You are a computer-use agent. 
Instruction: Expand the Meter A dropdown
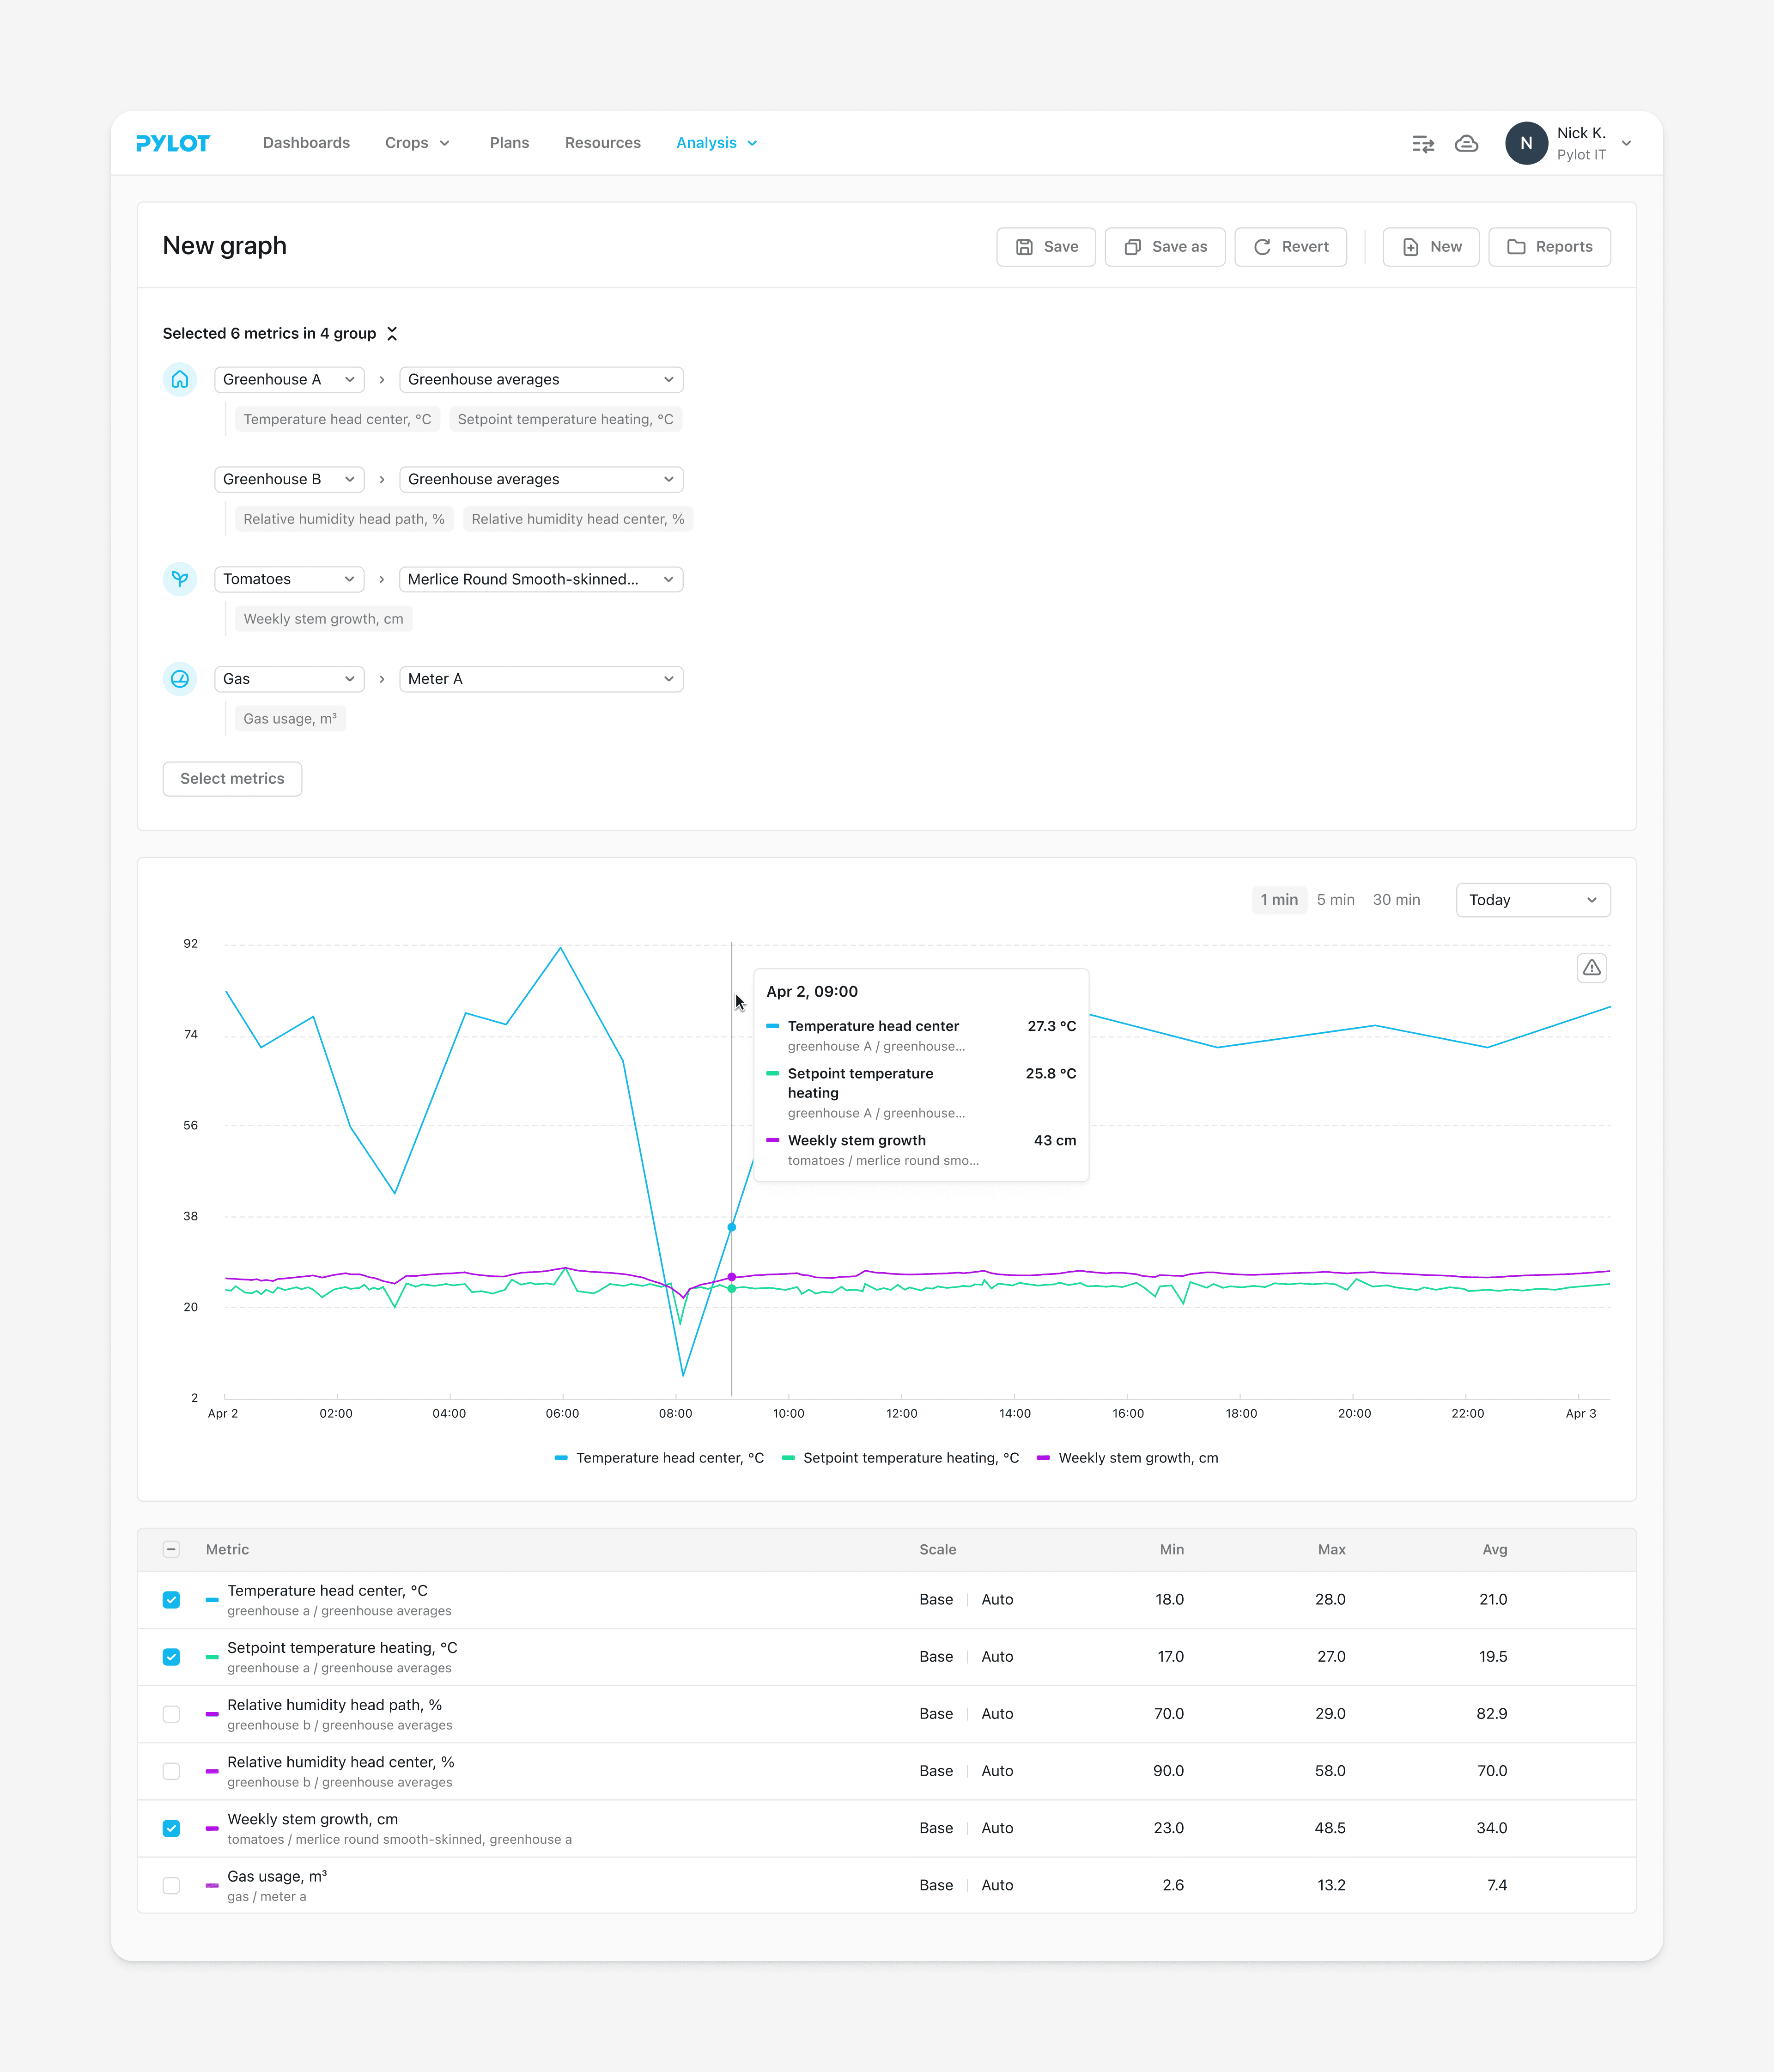(540, 679)
